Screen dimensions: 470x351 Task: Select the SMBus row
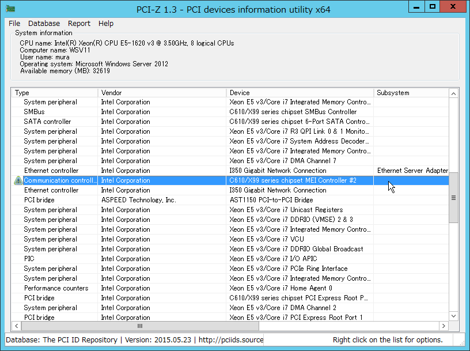(230, 112)
